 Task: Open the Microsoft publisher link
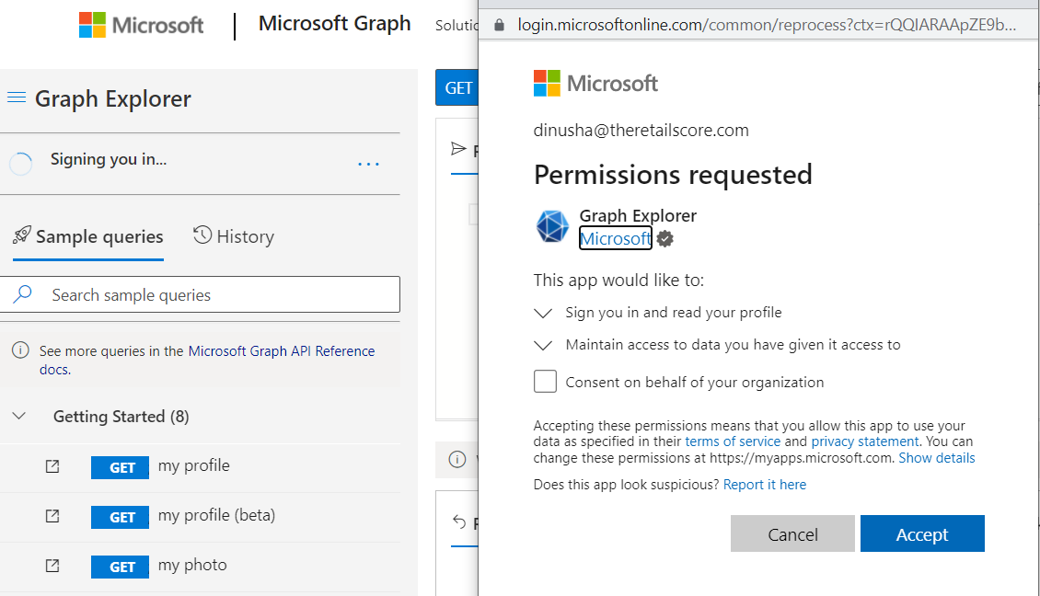(x=616, y=238)
